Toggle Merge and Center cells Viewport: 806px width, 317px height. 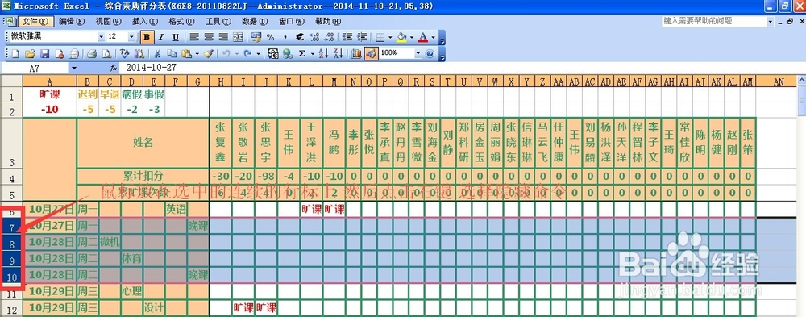pyautogui.click(x=238, y=37)
